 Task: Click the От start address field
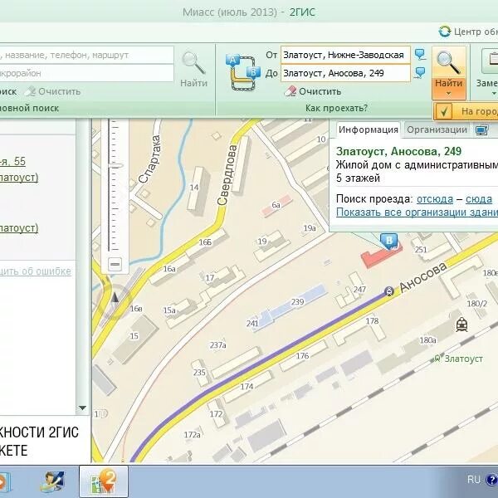pyautogui.click(x=345, y=55)
